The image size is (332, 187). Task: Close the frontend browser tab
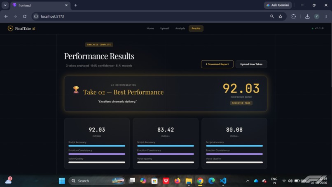[x=66, y=5]
